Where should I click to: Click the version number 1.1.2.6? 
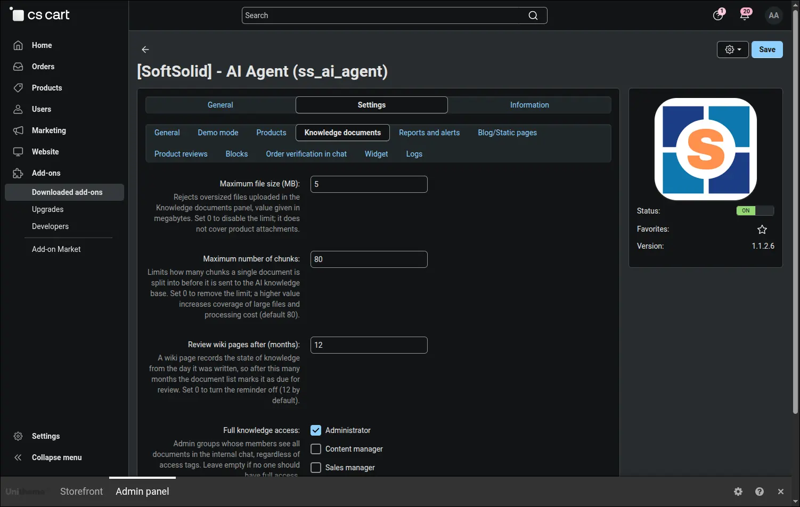coord(763,246)
